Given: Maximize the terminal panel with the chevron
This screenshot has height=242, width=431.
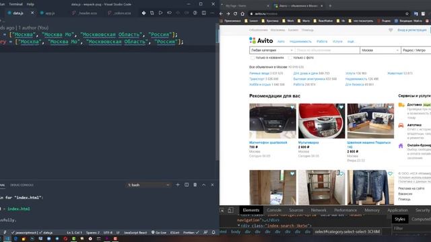Looking at the screenshot, I should [x=203, y=185].
